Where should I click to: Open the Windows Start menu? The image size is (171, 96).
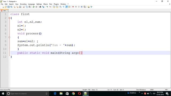(3, 94)
